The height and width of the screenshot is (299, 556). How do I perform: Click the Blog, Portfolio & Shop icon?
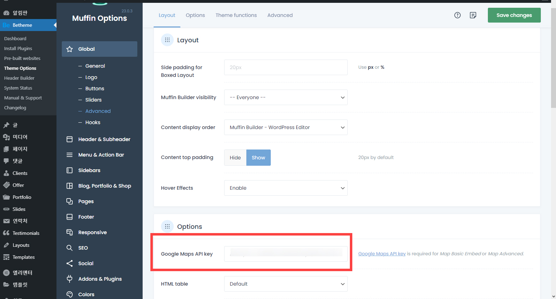(x=70, y=186)
